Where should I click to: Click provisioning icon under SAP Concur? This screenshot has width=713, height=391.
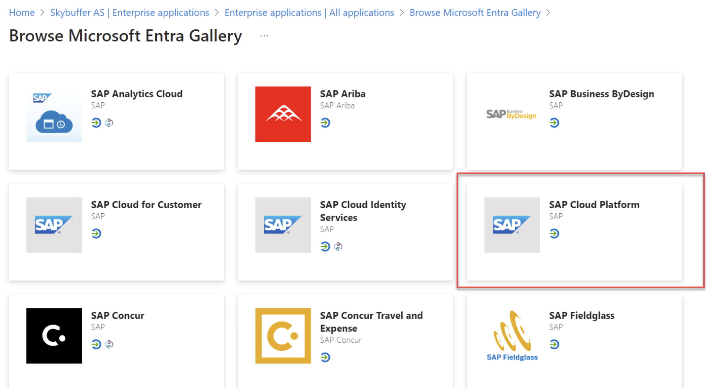109,344
